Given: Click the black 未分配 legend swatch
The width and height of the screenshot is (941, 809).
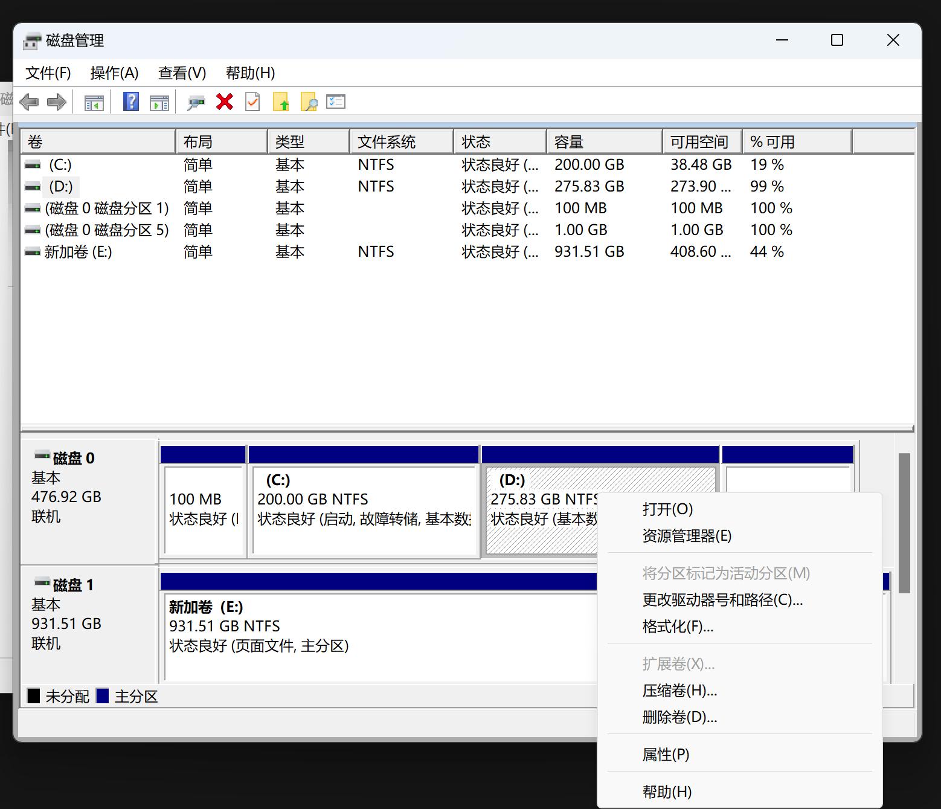Looking at the screenshot, I should [34, 696].
